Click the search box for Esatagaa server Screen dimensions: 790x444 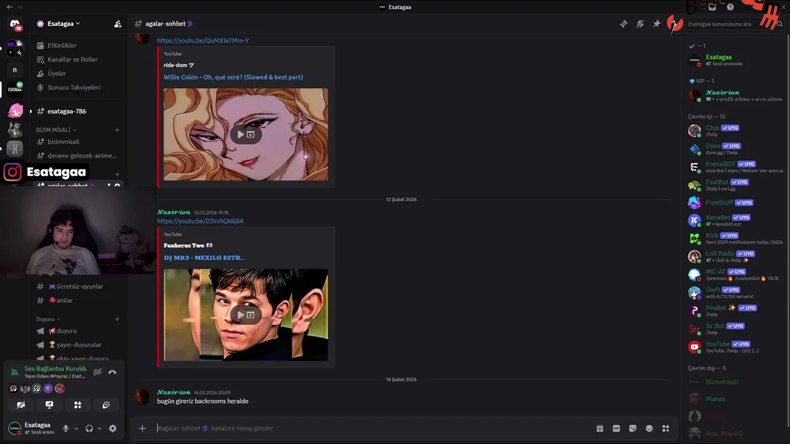pyautogui.click(x=734, y=24)
